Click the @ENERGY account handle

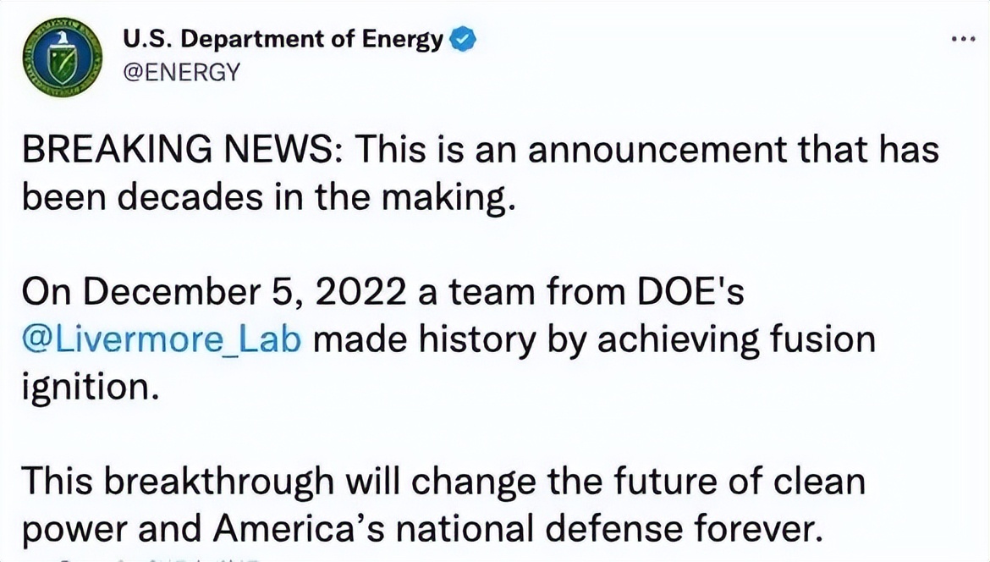click(181, 72)
